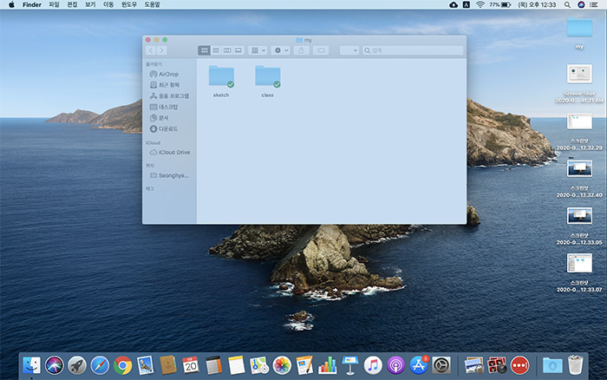Open Spotlight search in menu bar

click(567, 4)
